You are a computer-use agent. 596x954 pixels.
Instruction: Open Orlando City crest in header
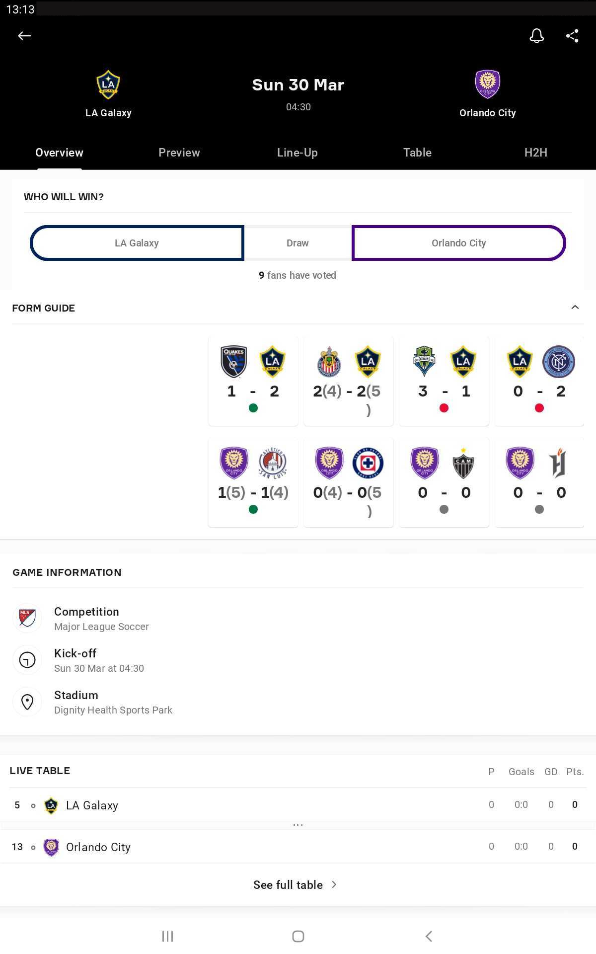487,84
